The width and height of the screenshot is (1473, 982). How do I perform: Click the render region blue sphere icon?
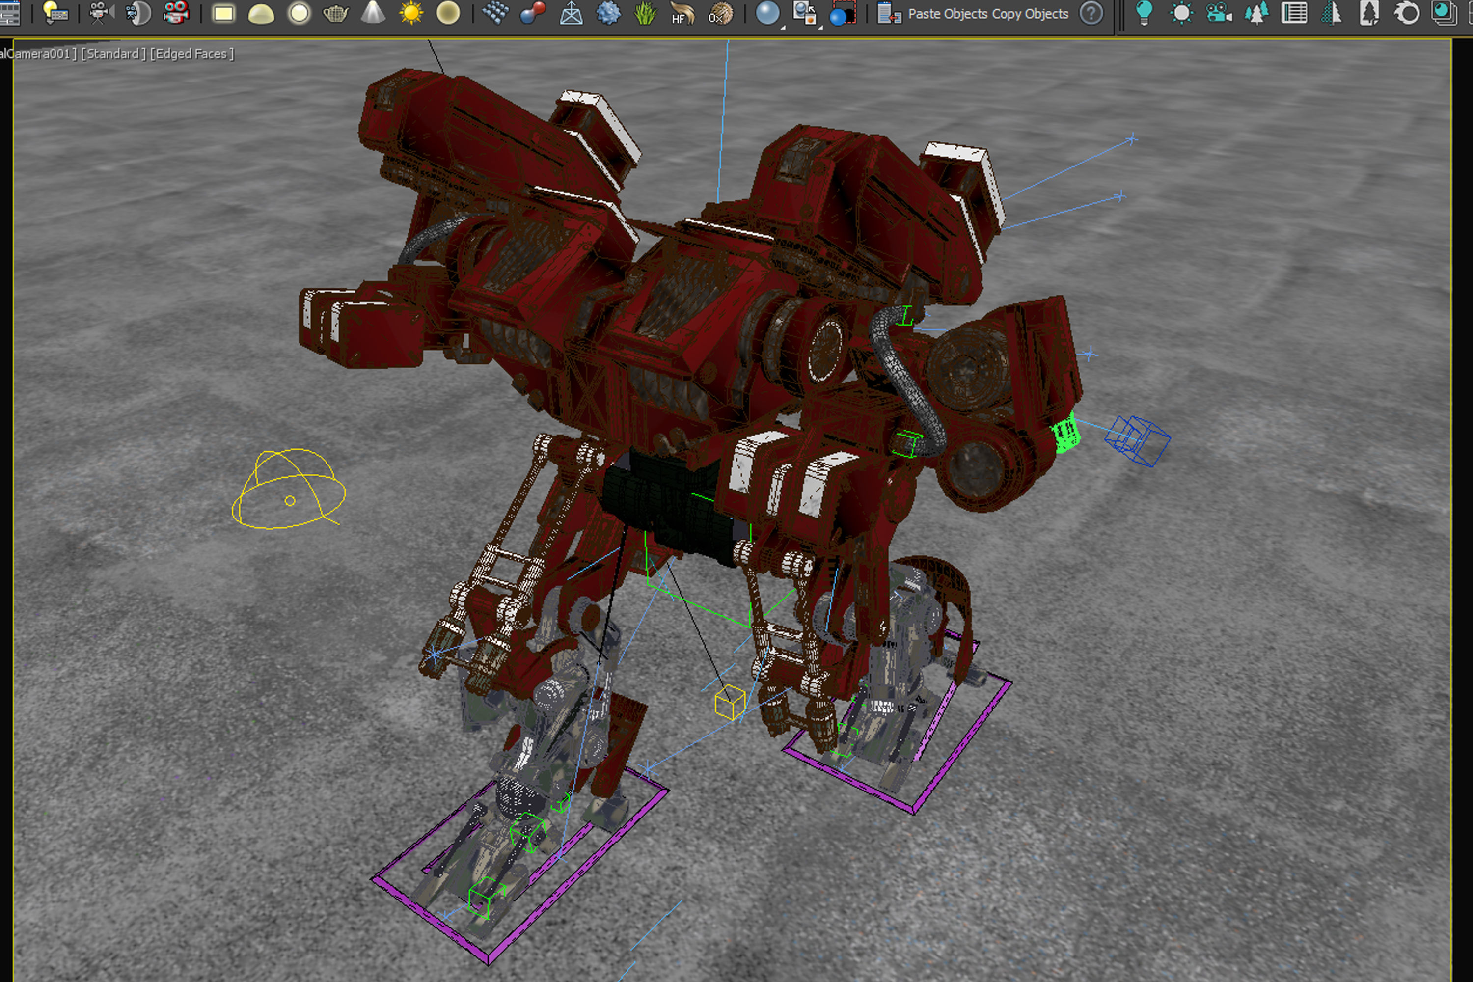tap(843, 13)
